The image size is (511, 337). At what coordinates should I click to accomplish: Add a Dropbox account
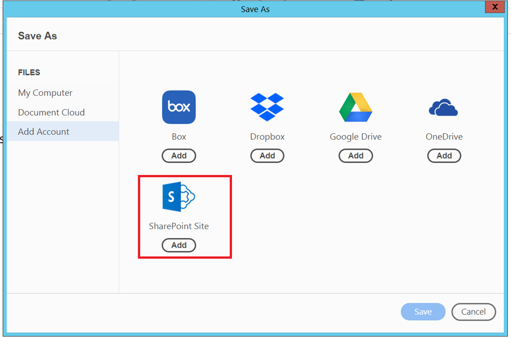pos(267,156)
